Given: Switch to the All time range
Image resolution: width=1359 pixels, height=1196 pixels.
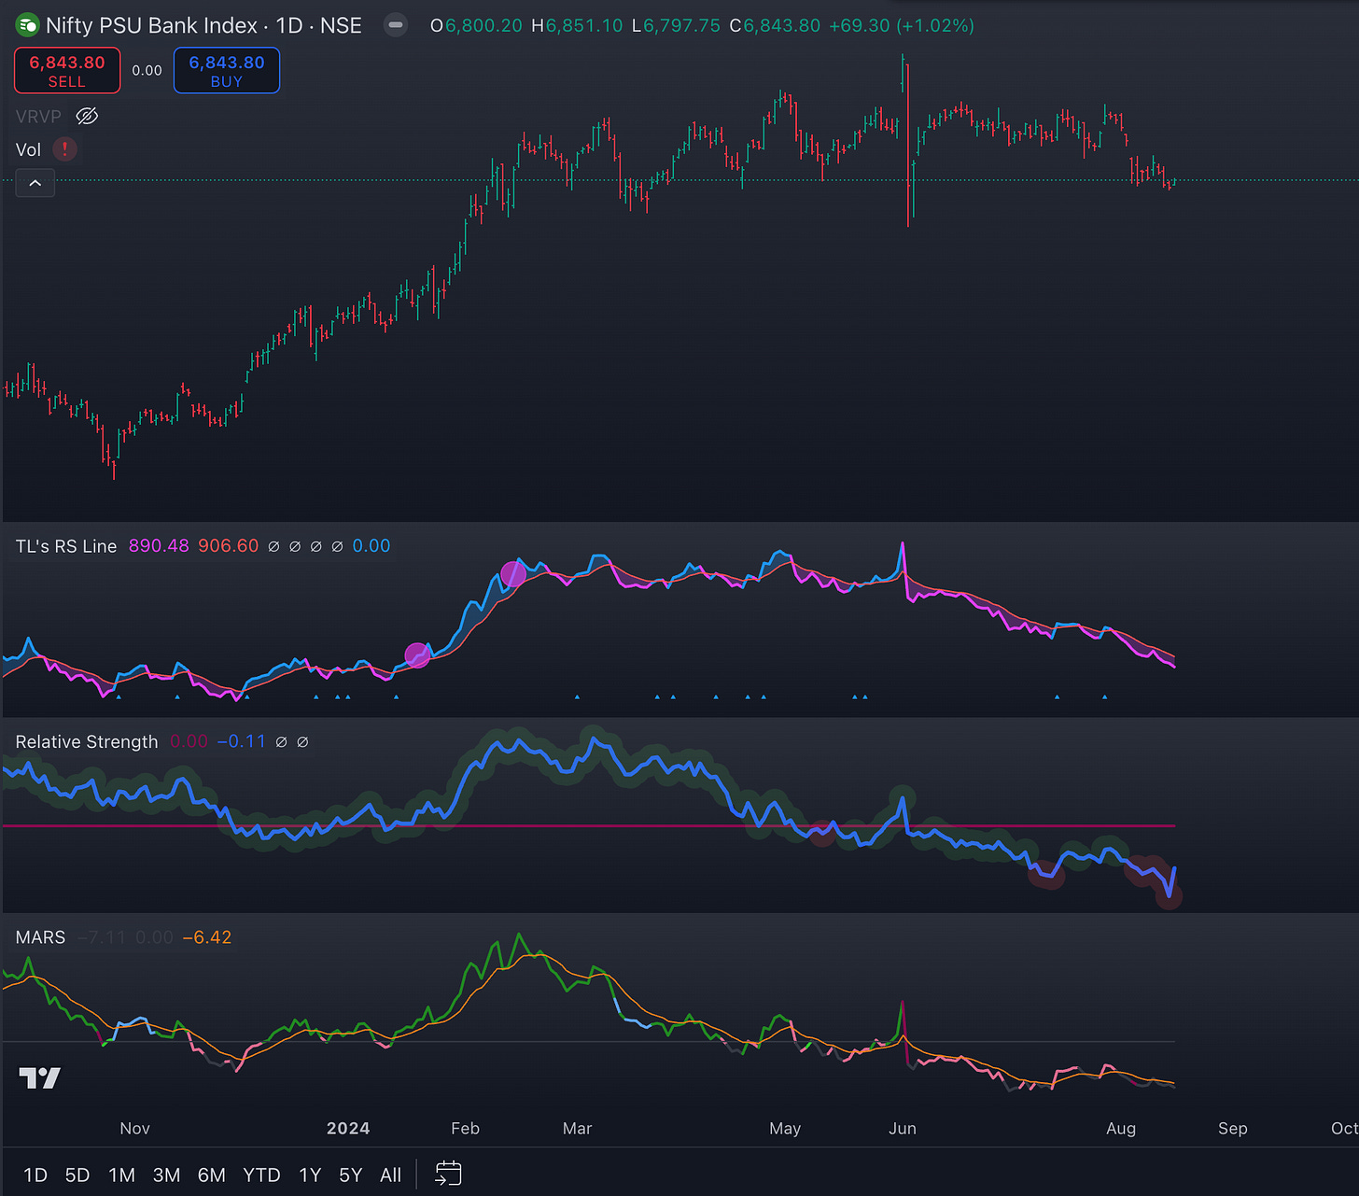Looking at the screenshot, I should point(390,1175).
